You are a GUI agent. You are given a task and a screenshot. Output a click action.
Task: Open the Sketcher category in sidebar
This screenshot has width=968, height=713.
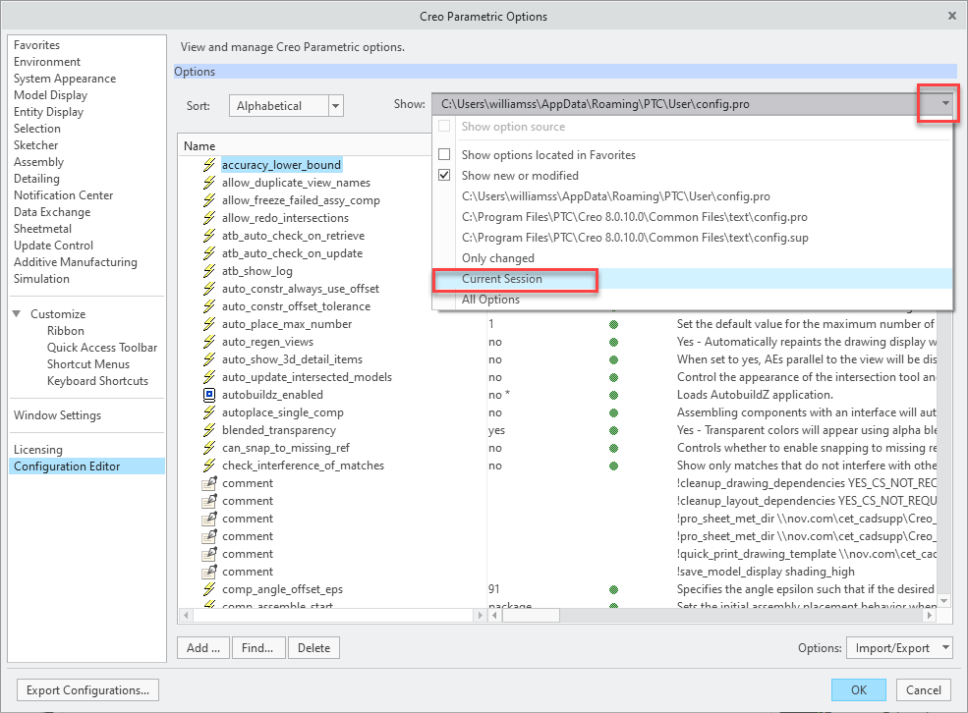coord(36,145)
